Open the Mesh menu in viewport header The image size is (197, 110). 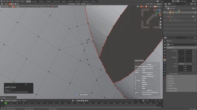(33, 6)
